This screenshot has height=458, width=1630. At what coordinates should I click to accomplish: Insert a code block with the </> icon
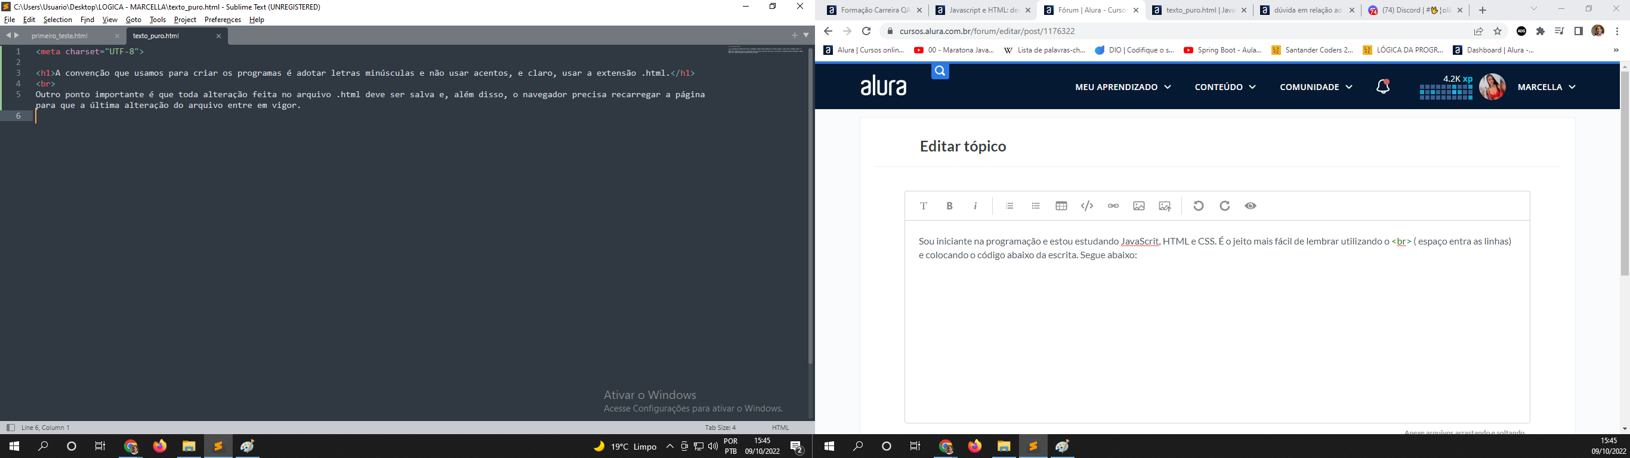click(1087, 206)
